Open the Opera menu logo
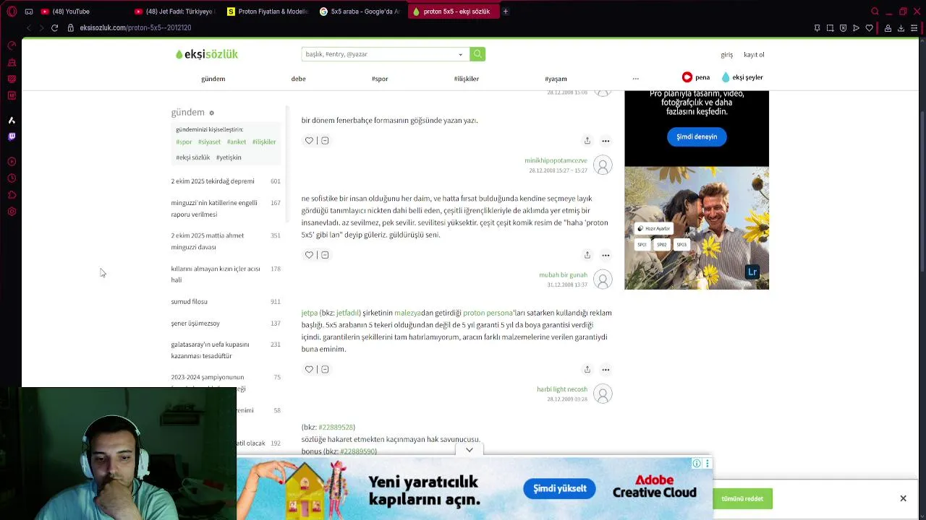This screenshot has width=926, height=520. tap(12, 12)
